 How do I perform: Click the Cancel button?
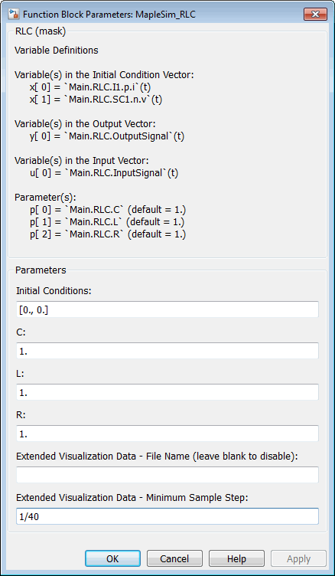click(174, 558)
